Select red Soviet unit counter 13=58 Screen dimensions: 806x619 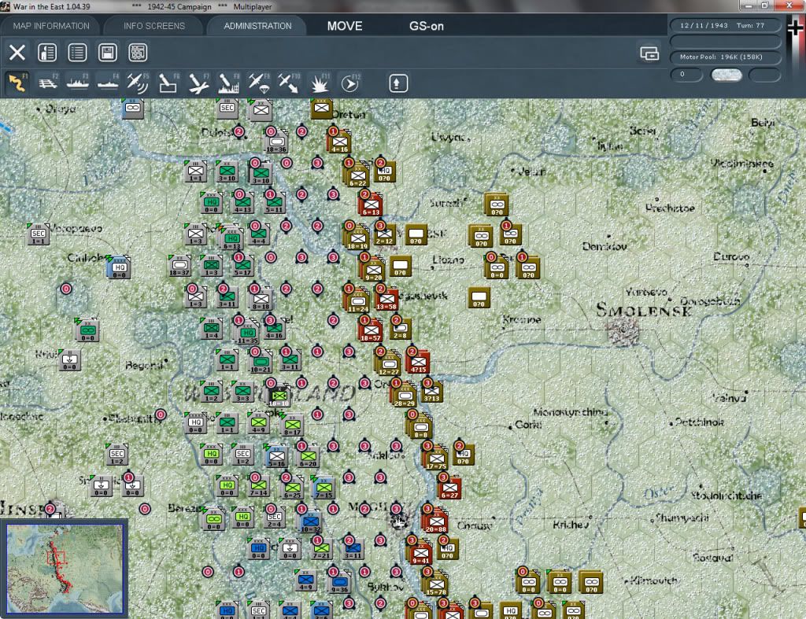click(386, 298)
